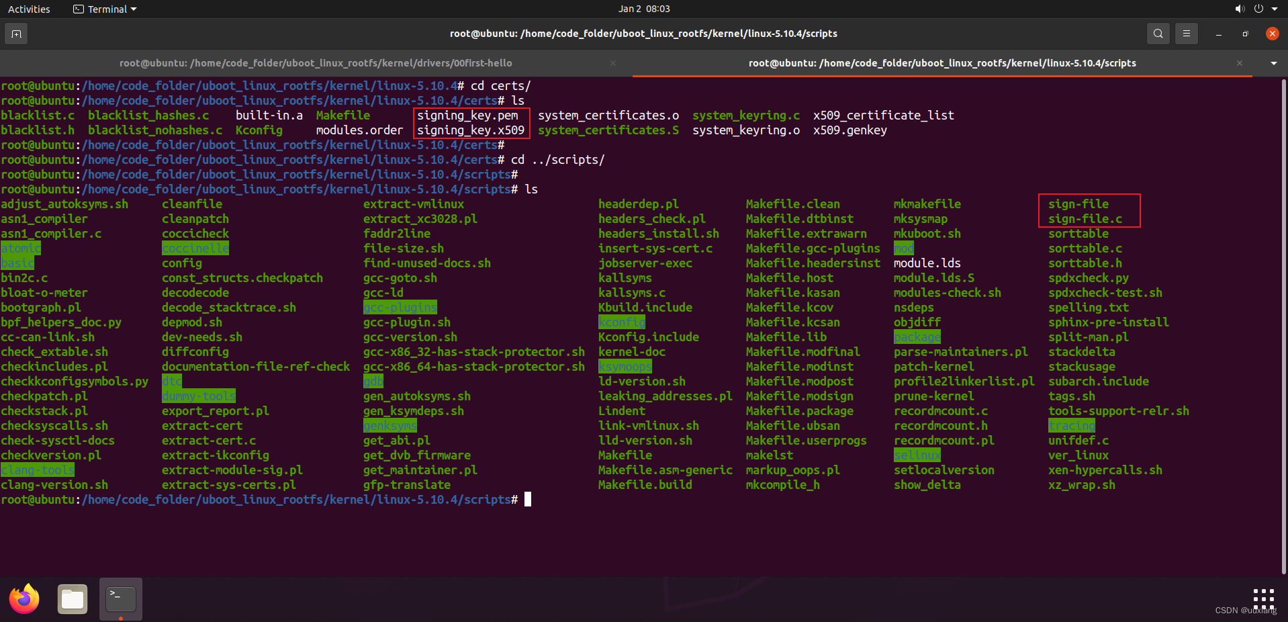Click the terminal search magnifier icon
Screen dimensions: 1288x622
pos(1158,34)
